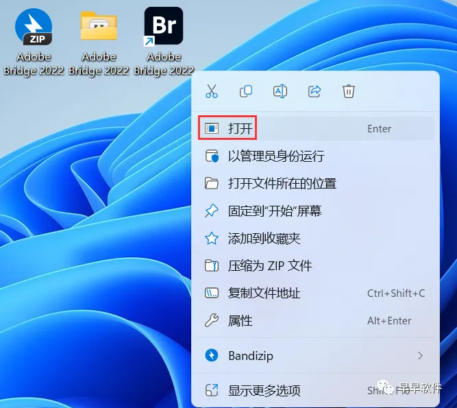Click the wrench icon beside 属性
Screen dimensions: 457x408
pyautogui.click(x=212, y=320)
